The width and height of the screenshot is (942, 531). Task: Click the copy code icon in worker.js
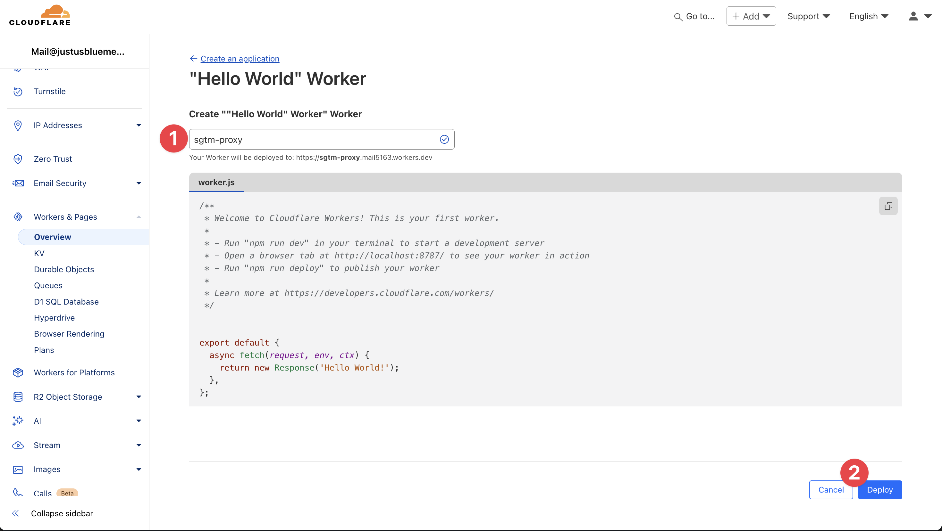[888, 206]
